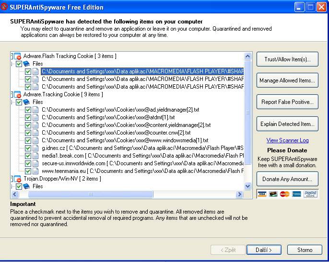Viewport: 329px width, 262px height.
Task: Uncheck Files group under Adware.Tracking Cookie
Action: pyautogui.click(x=19, y=103)
